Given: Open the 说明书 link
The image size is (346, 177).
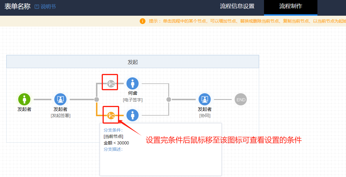Looking at the screenshot, I should point(48,7).
